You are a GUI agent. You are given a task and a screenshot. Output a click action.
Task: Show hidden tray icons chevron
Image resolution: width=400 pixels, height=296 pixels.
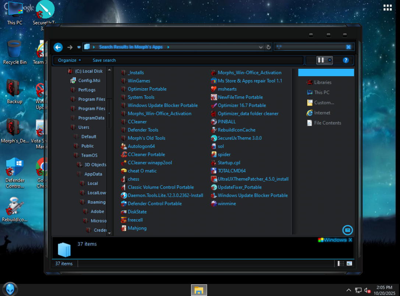[x=348, y=290]
